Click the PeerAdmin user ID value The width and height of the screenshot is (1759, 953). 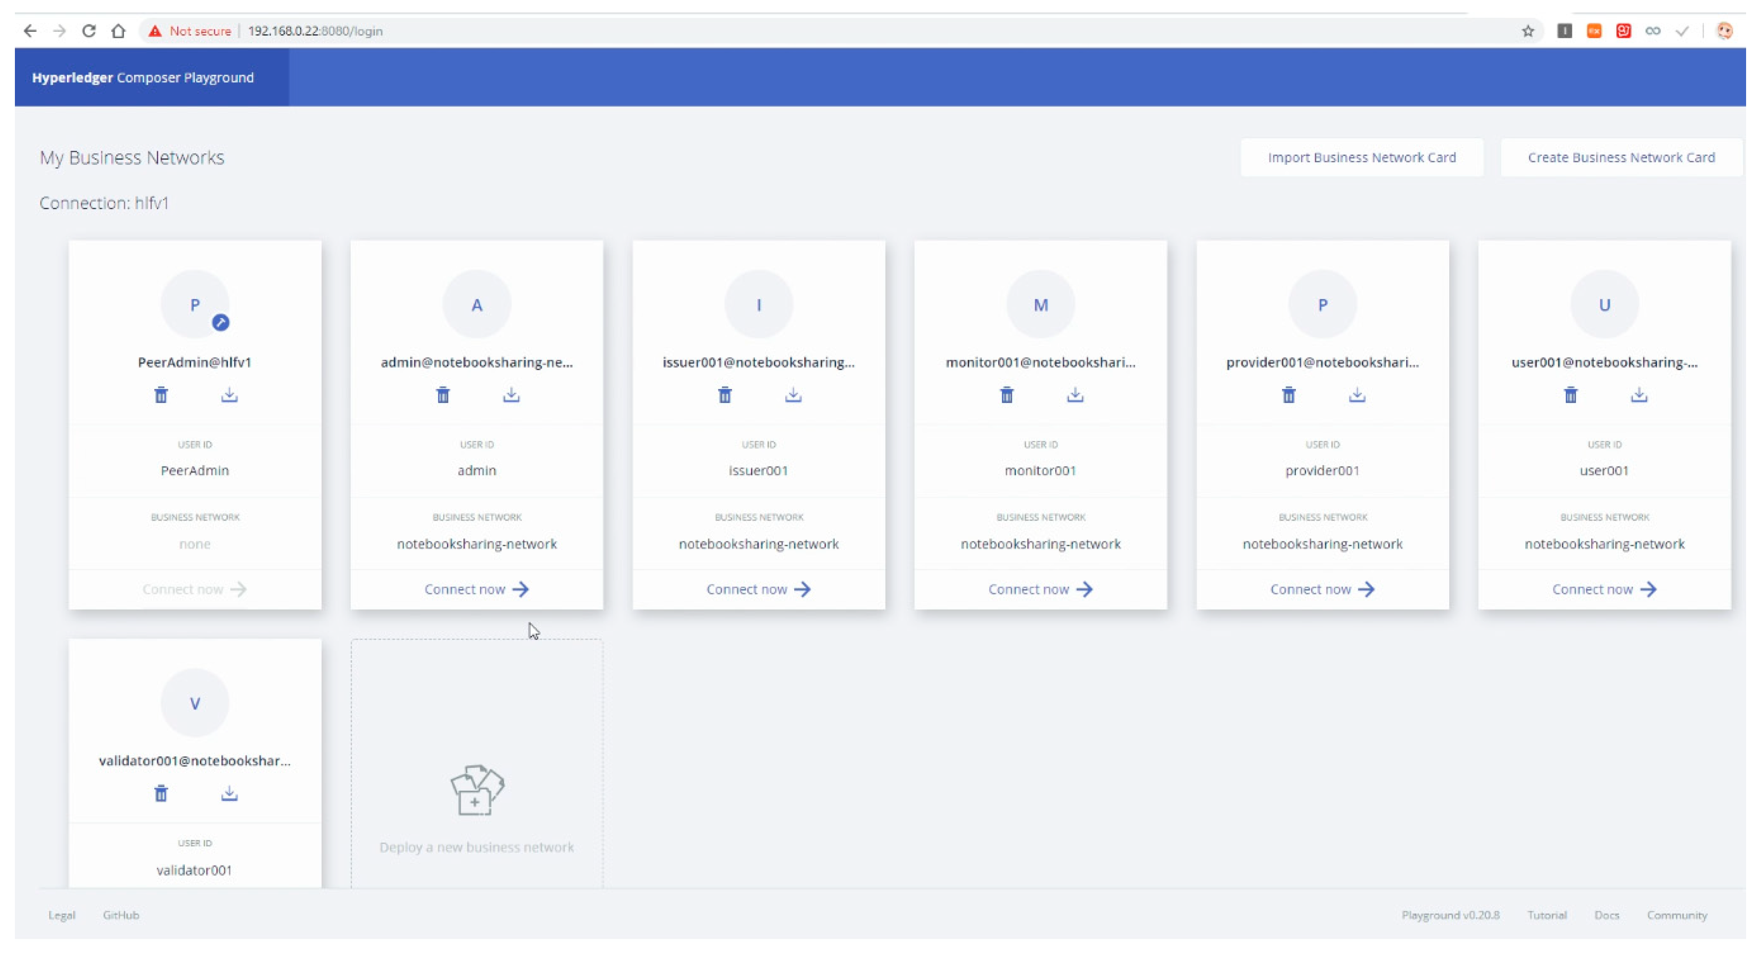point(195,471)
